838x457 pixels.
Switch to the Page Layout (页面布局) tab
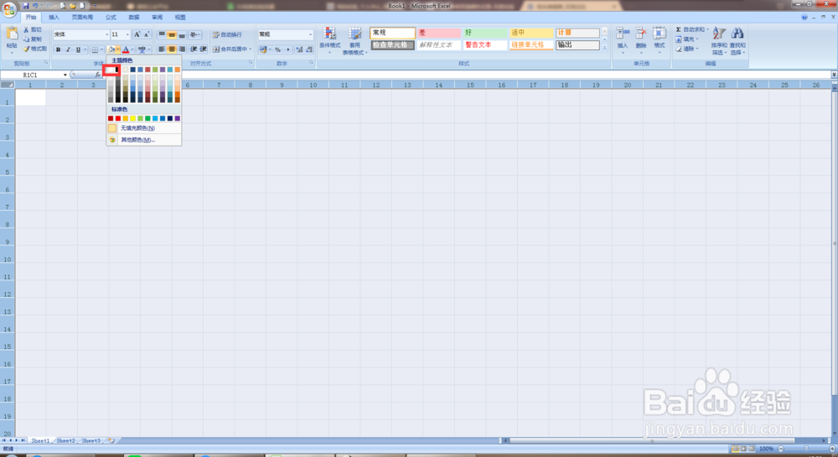(82, 18)
